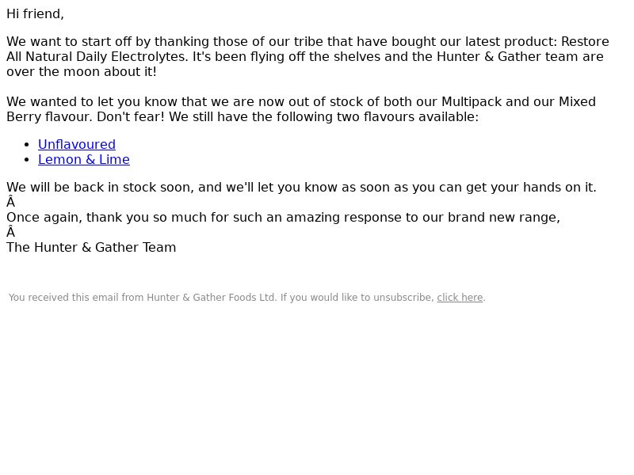Click the 'click here' unsubscribe link
Image resolution: width=634 pixels, height=475 pixels.
(x=460, y=298)
